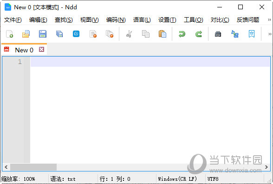Close the Ndd window
Viewport: 273px width, 184px height.
click(x=262, y=7)
